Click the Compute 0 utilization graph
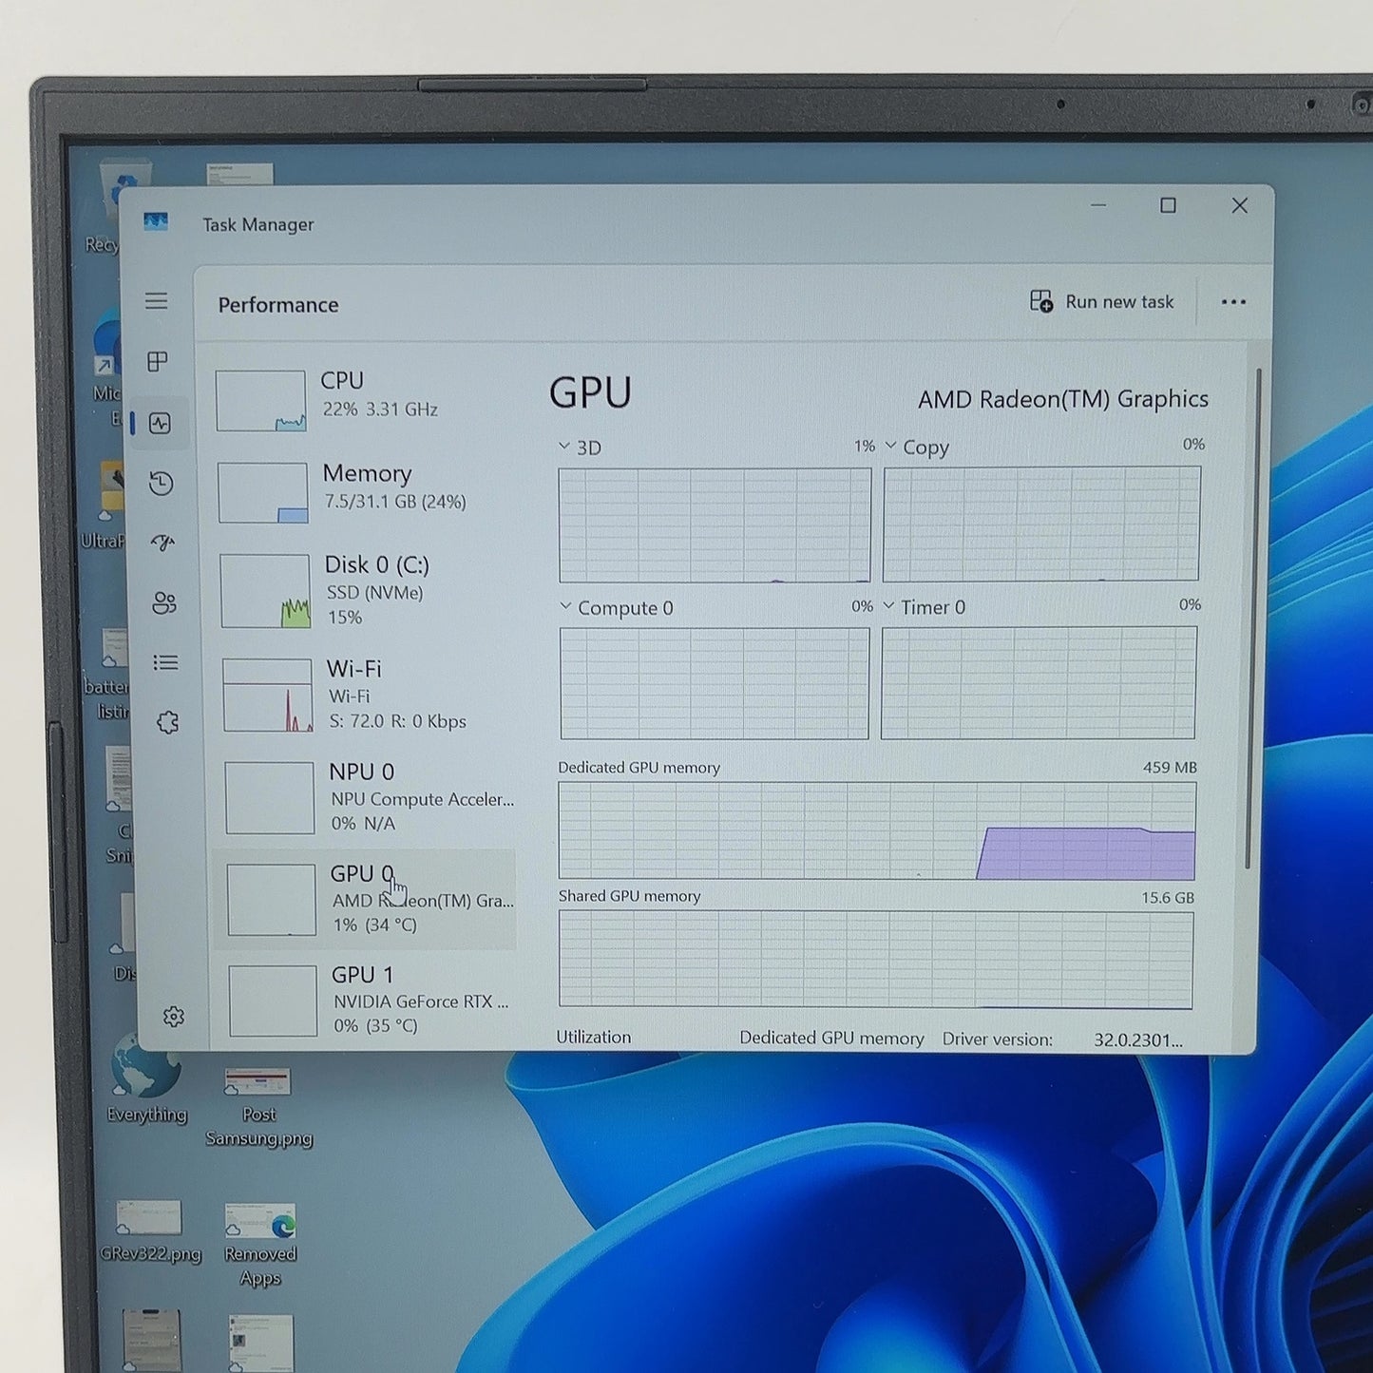This screenshot has height=1373, width=1373. click(715, 683)
